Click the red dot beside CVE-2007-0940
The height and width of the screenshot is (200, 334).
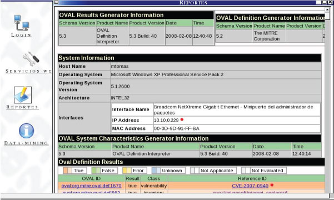(272, 185)
